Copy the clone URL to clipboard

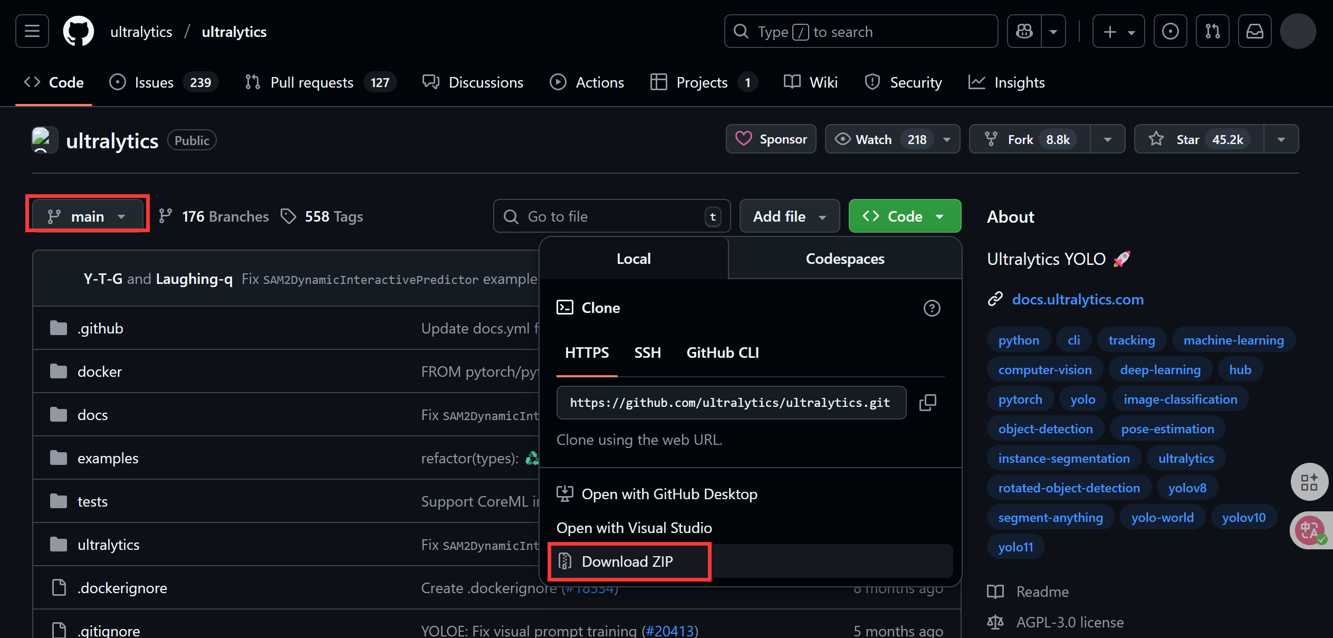(928, 403)
